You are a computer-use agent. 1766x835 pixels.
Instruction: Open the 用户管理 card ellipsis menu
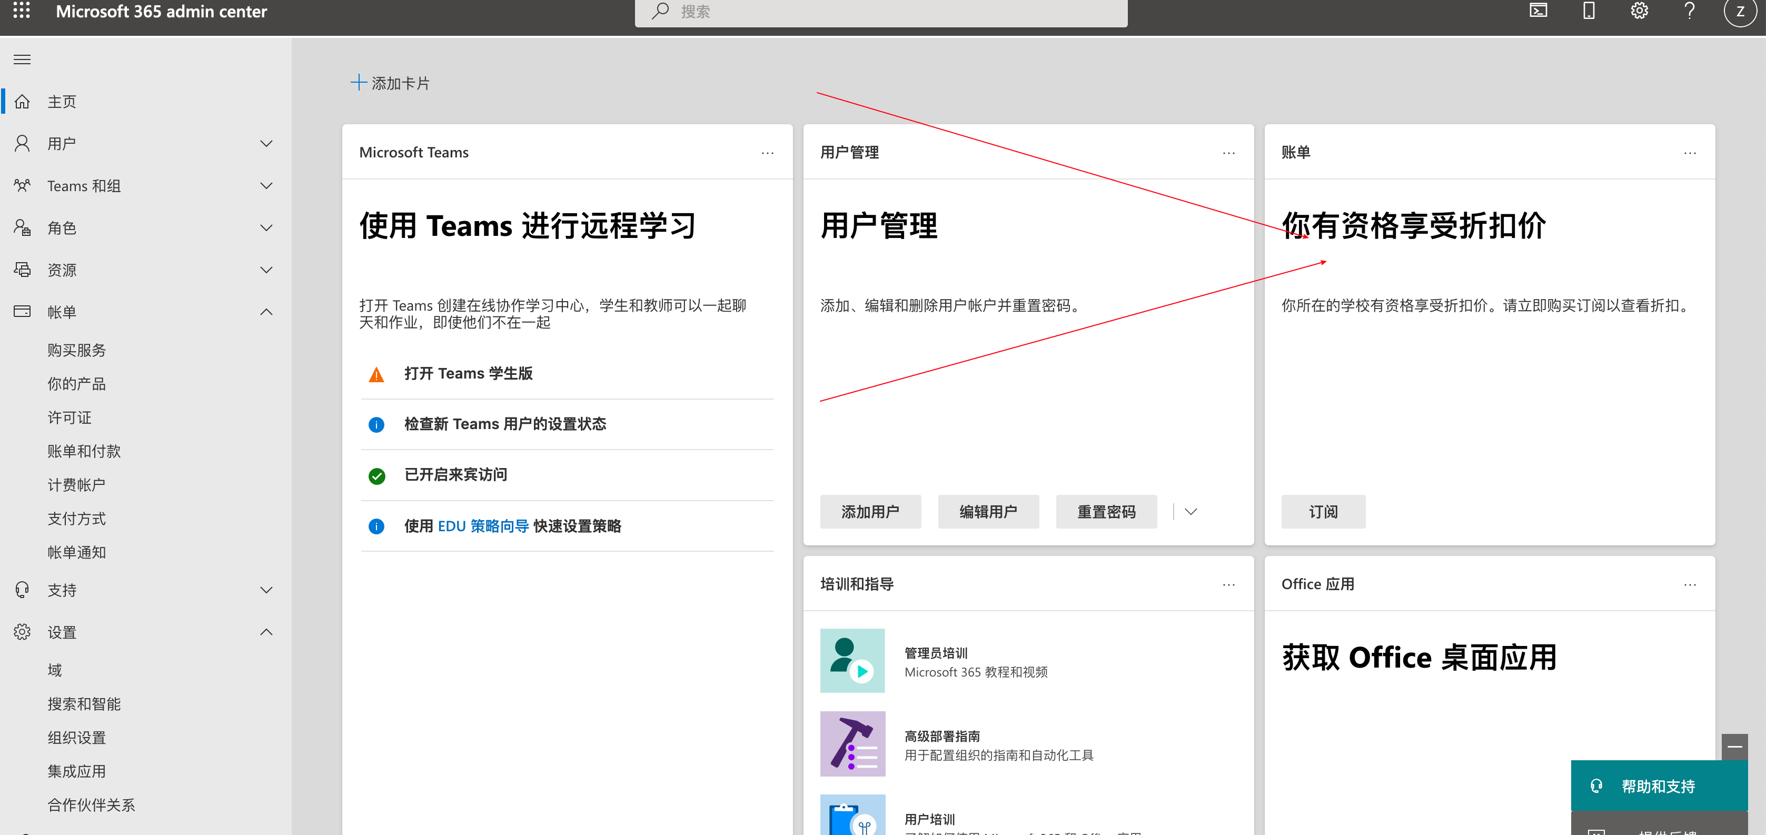pyautogui.click(x=1228, y=153)
